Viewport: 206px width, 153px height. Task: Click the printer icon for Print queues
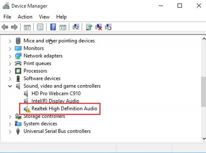coord(18,64)
